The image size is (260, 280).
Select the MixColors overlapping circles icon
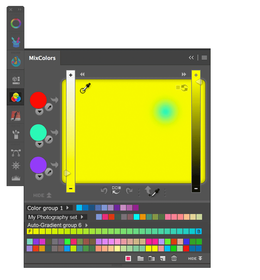click(15, 98)
